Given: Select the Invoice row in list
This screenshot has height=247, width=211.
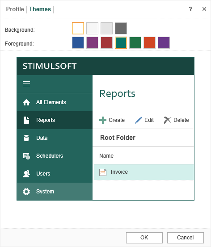Looking at the screenshot, I should [144, 172].
